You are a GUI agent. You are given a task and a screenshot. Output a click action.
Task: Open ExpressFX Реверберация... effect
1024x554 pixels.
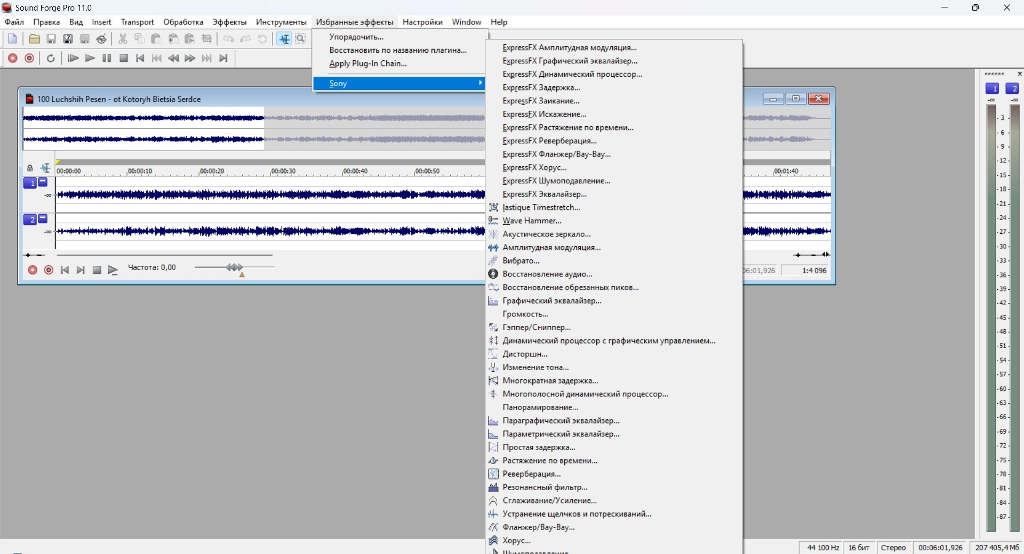[x=614, y=141]
